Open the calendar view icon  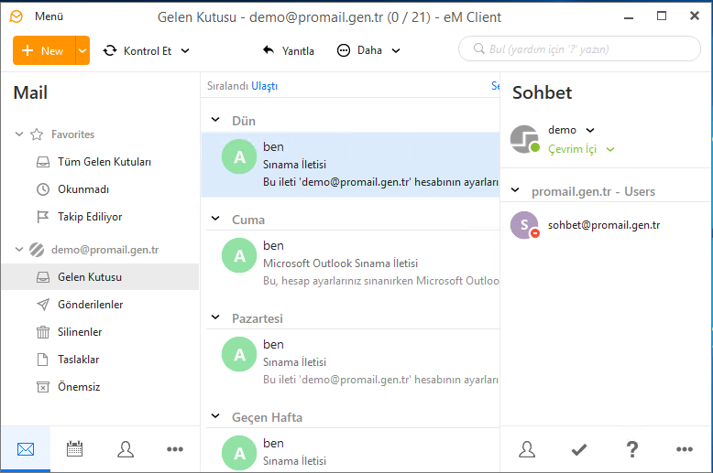[x=74, y=449]
